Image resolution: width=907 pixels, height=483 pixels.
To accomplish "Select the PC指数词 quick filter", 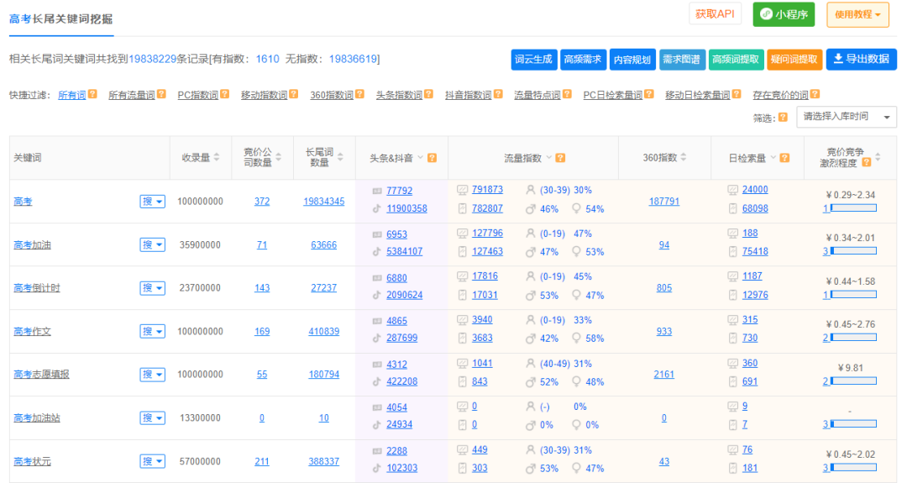I will 198,95.
